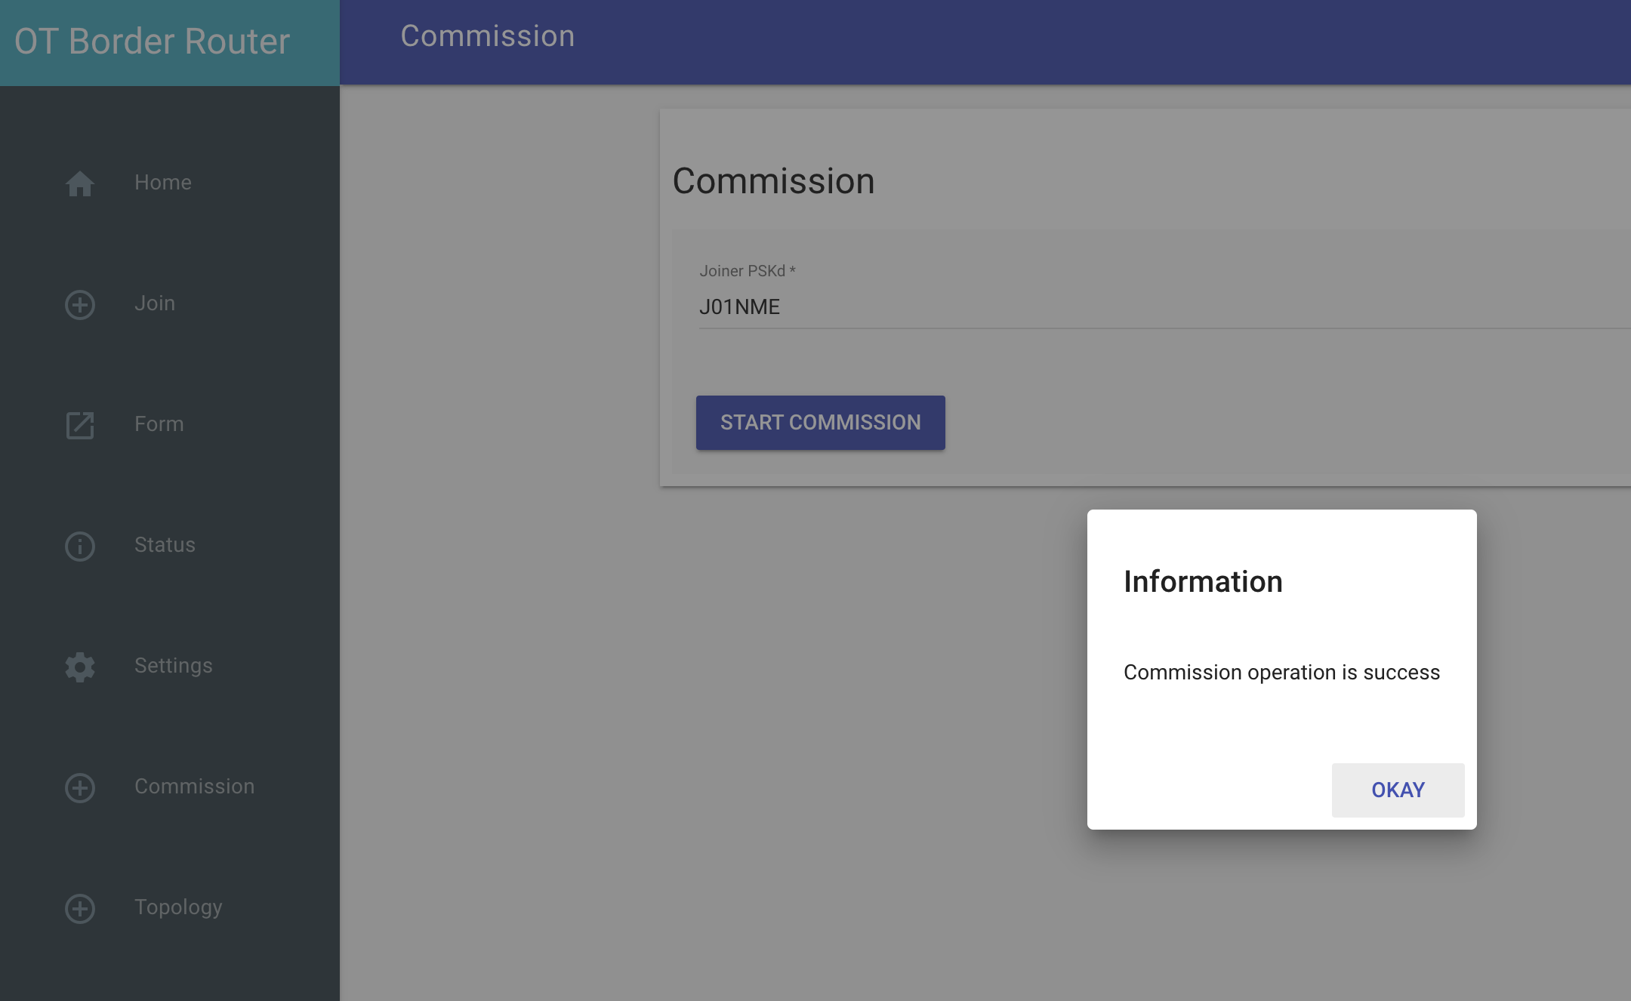Open the Topology sidebar label
Screen dimensions: 1631x1001
coord(178,907)
